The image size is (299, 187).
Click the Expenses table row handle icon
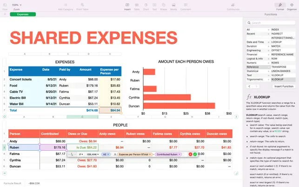click(5, 117)
